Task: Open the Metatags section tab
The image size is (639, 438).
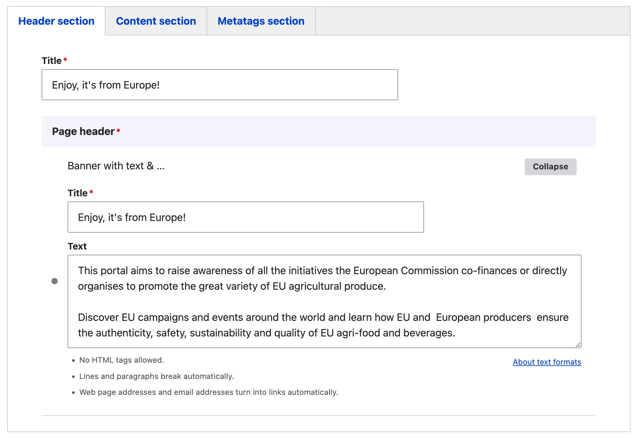Action: click(x=261, y=21)
